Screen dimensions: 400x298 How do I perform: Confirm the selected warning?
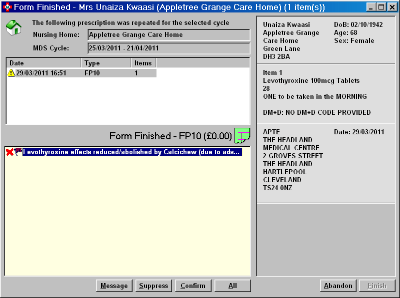(x=193, y=286)
